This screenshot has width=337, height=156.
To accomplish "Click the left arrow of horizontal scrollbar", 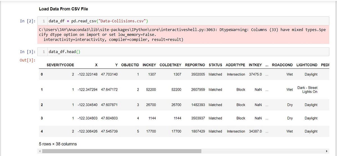I will tap(40, 151).
